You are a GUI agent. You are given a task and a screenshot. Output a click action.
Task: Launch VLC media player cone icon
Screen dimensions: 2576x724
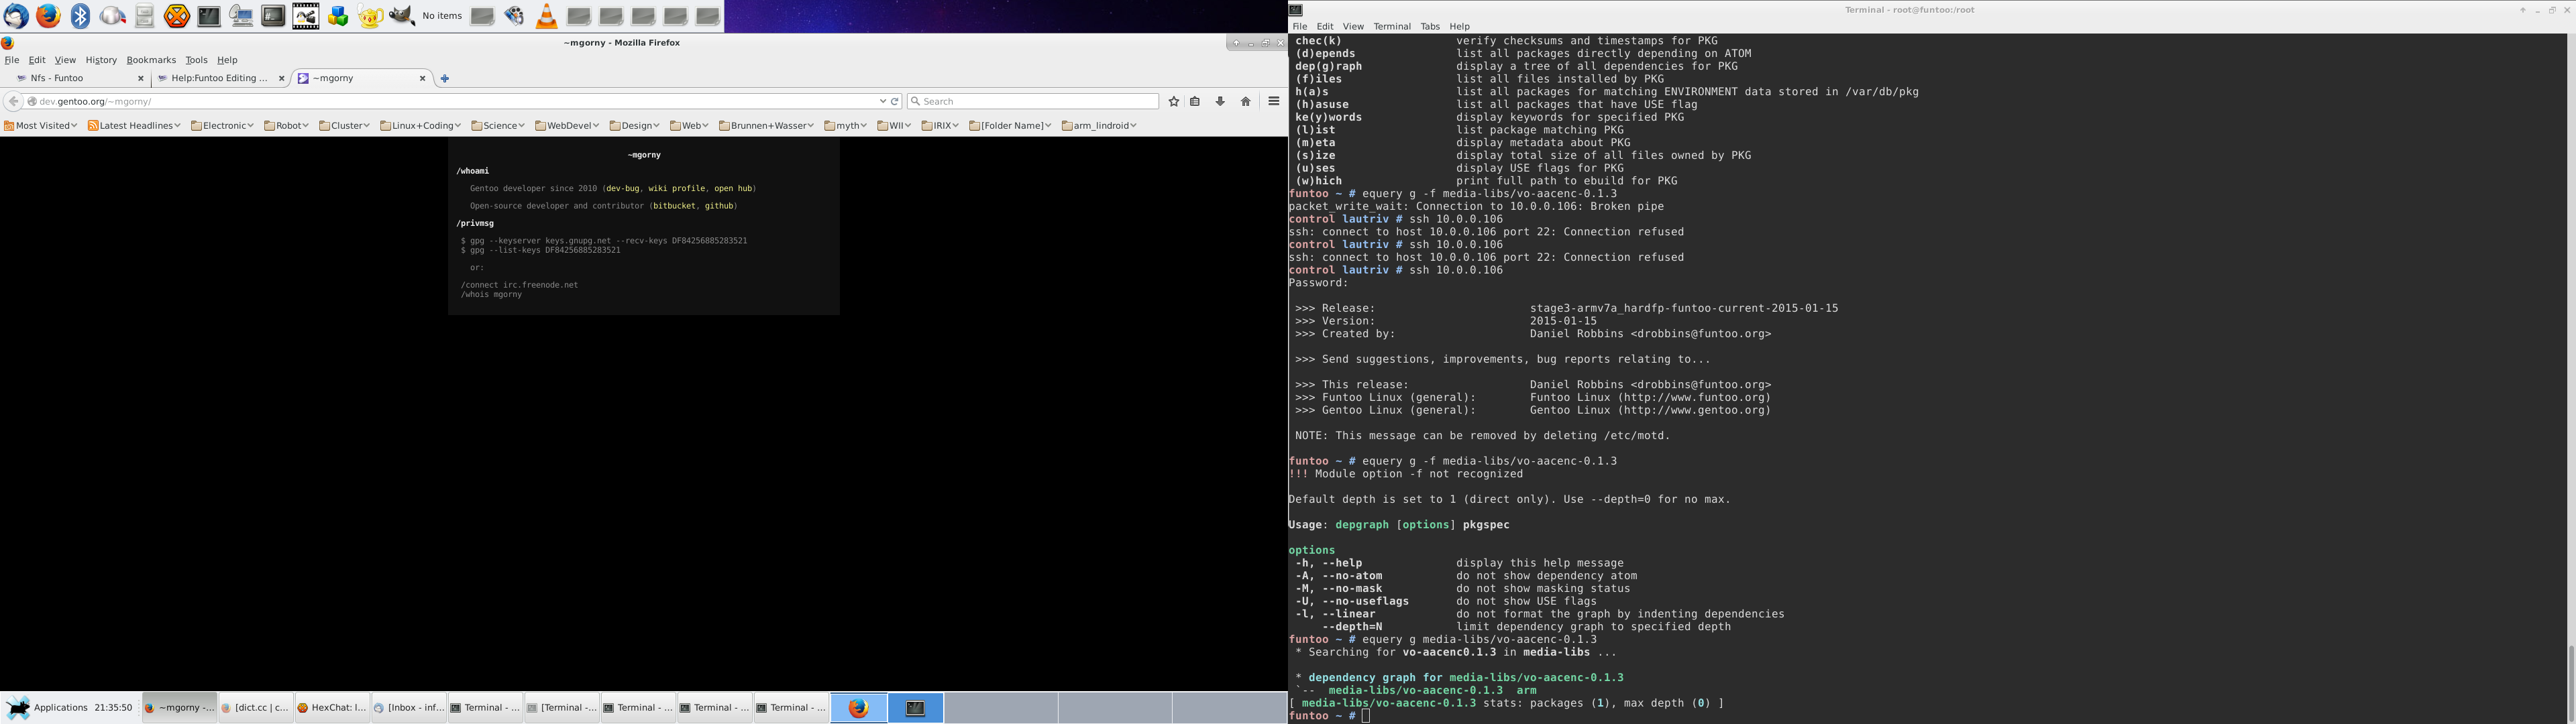pyautogui.click(x=547, y=16)
